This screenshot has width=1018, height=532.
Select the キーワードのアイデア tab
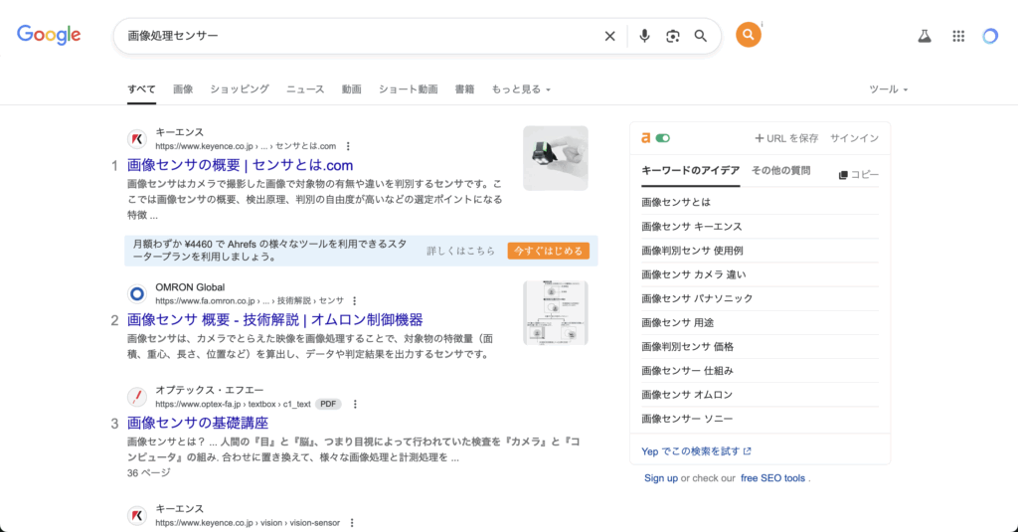point(691,171)
